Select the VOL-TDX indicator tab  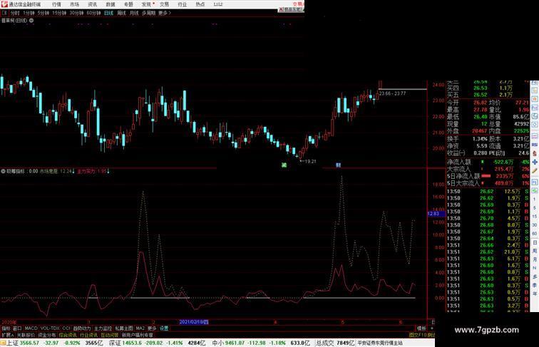(50, 328)
